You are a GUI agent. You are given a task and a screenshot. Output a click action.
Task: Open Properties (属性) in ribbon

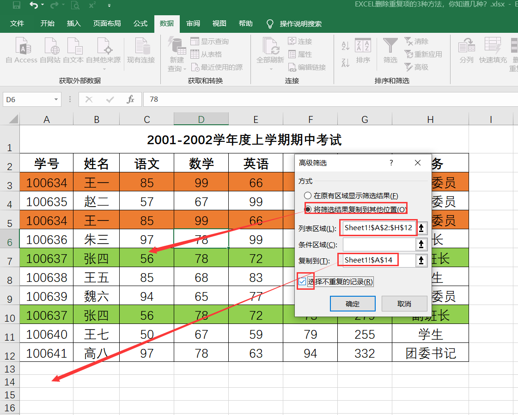[300, 54]
